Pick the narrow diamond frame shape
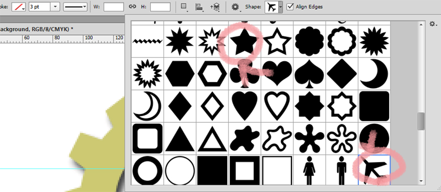Viewport: 441px width, 192px height. [x=213, y=106]
